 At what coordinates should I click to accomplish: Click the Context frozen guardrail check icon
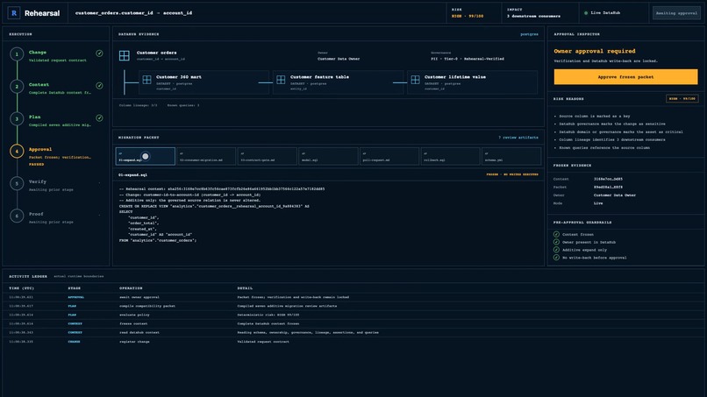556,234
